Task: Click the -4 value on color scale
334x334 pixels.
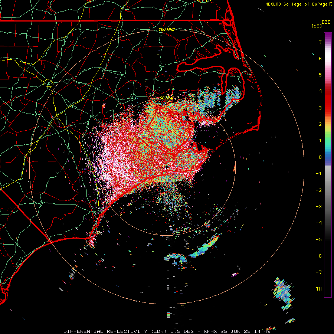Action: coord(319,223)
